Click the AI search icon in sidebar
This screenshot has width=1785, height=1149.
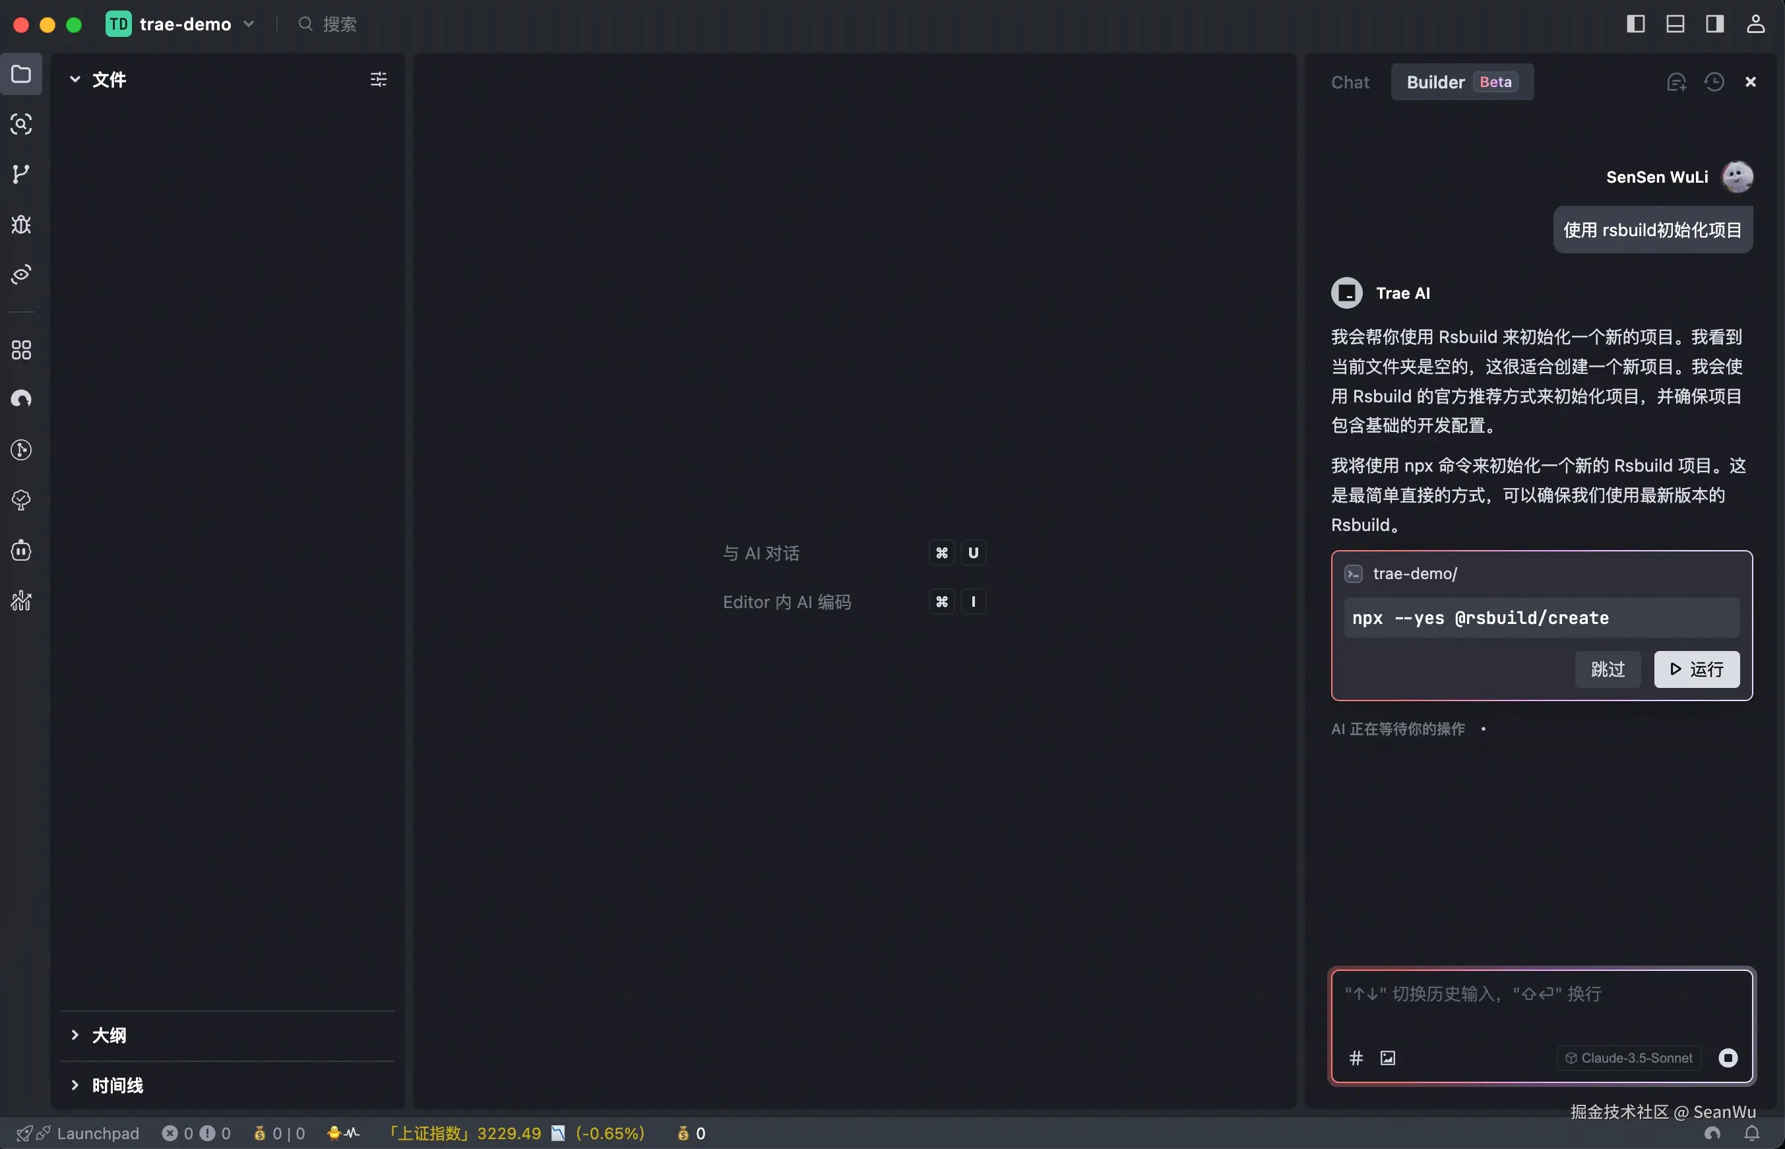click(21, 124)
